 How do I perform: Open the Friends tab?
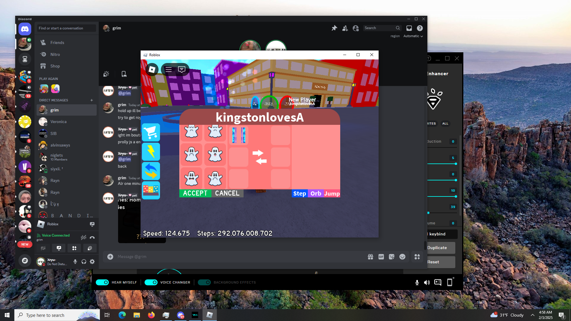point(57,43)
